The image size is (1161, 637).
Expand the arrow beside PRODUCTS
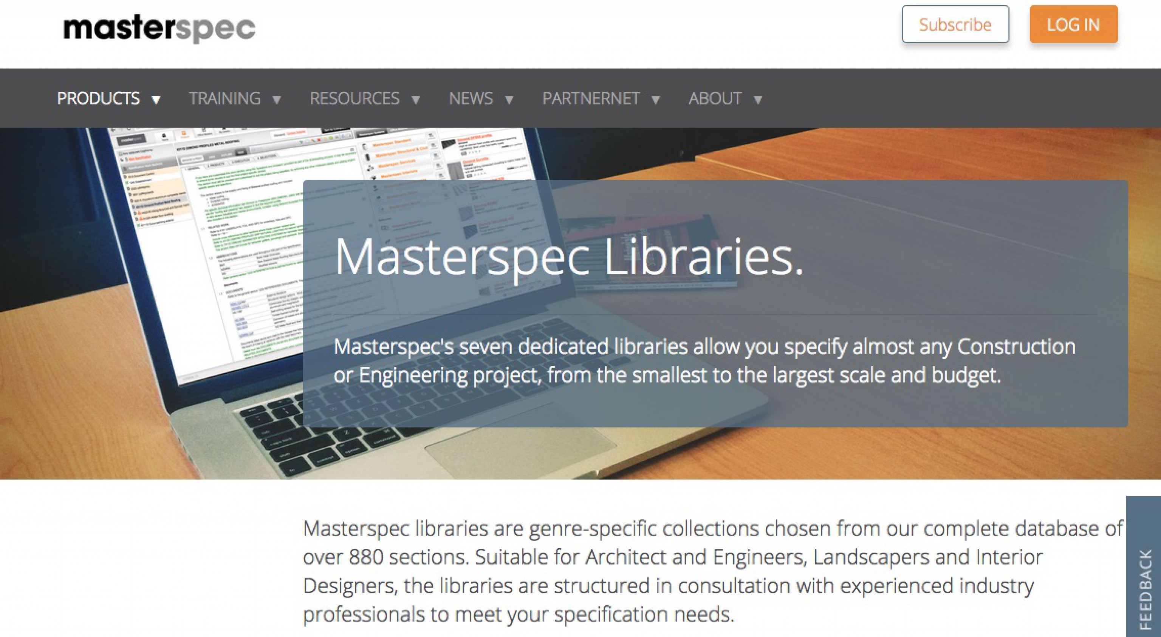[156, 100]
